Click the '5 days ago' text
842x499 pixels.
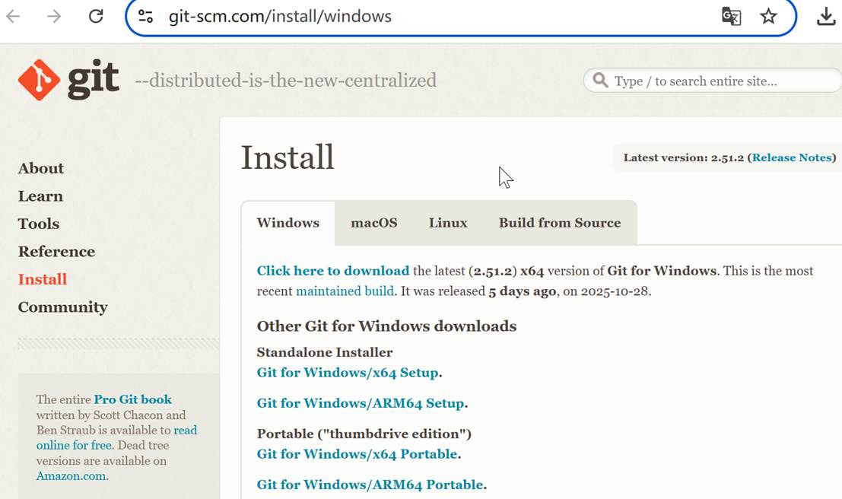click(x=522, y=291)
